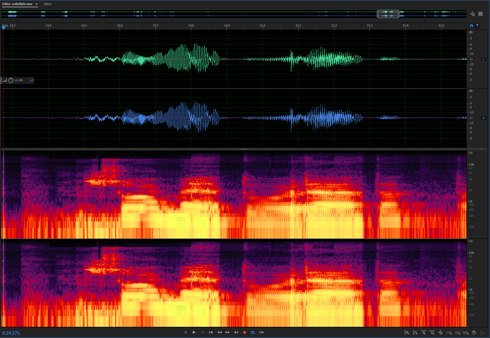Zoom out time horizontally
Image resolution: width=490 pixels, height=338 pixels.
pos(432,333)
